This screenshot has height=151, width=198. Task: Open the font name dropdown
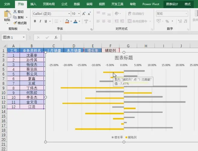[x=69, y=14]
